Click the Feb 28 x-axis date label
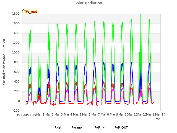This screenshot has height=133, width=177. pos(22,115)
